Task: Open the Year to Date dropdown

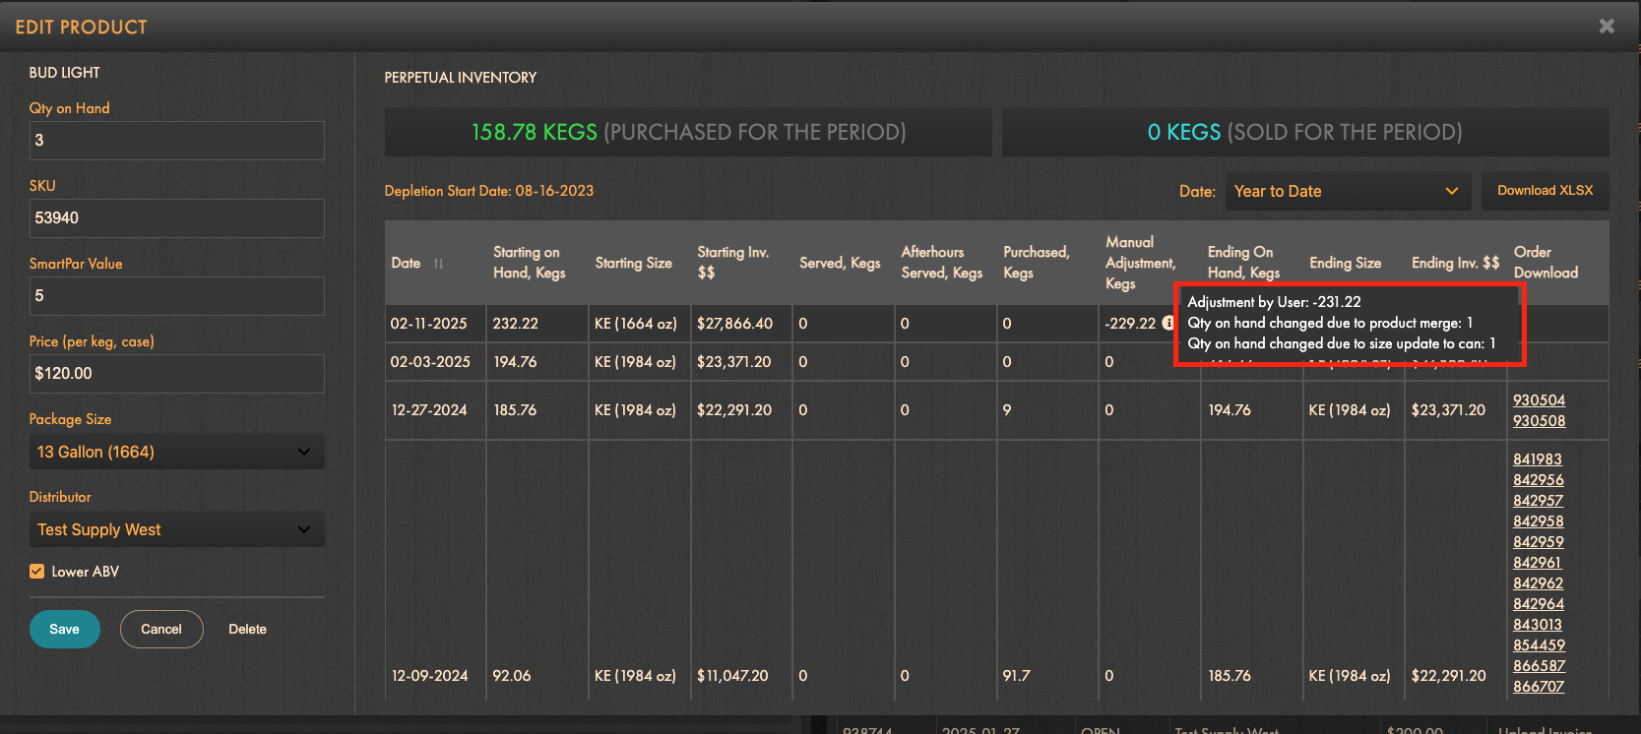Action: [x=1346, y=191]
